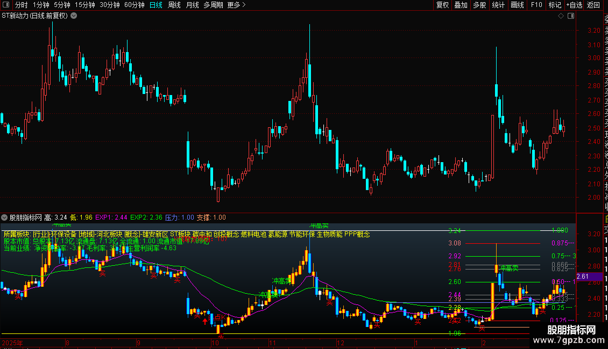Toggle the left sidebar panel icon
608x349 pixels.
(6, 5)
